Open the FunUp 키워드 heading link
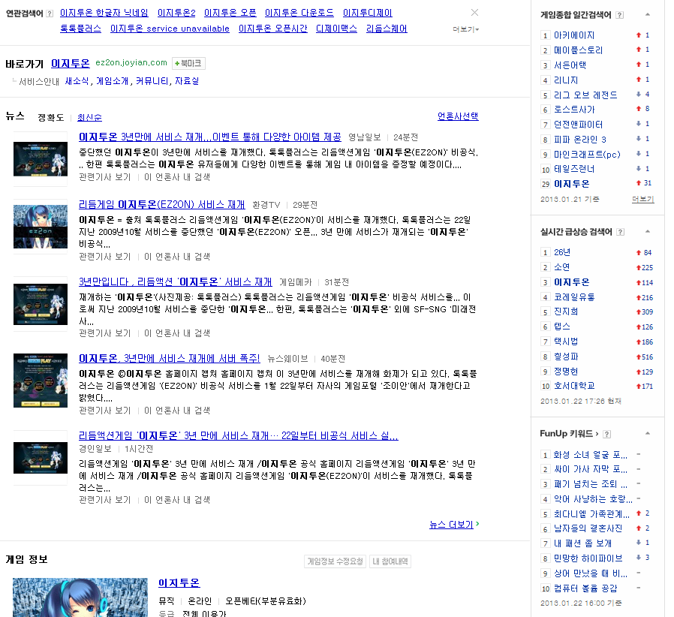 point(569,434)
